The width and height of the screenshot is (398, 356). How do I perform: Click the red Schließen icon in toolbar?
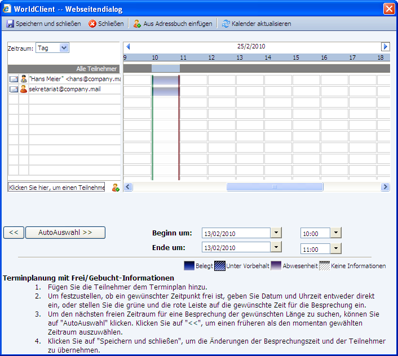tap(92, 24)
